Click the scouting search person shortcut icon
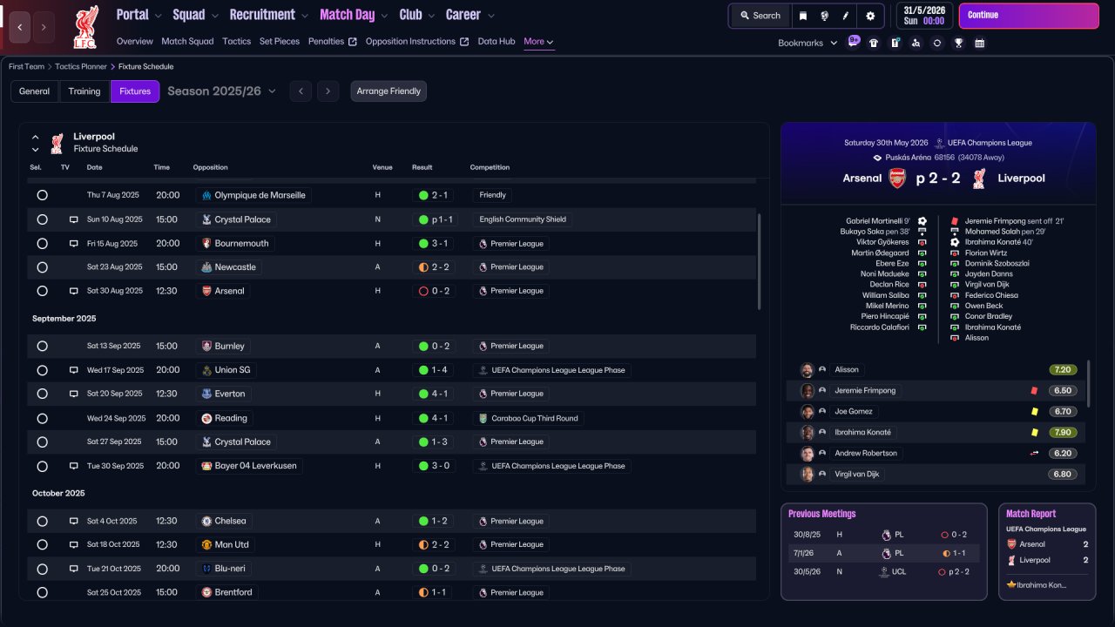Screen dimensions: 1115x627 916,43
